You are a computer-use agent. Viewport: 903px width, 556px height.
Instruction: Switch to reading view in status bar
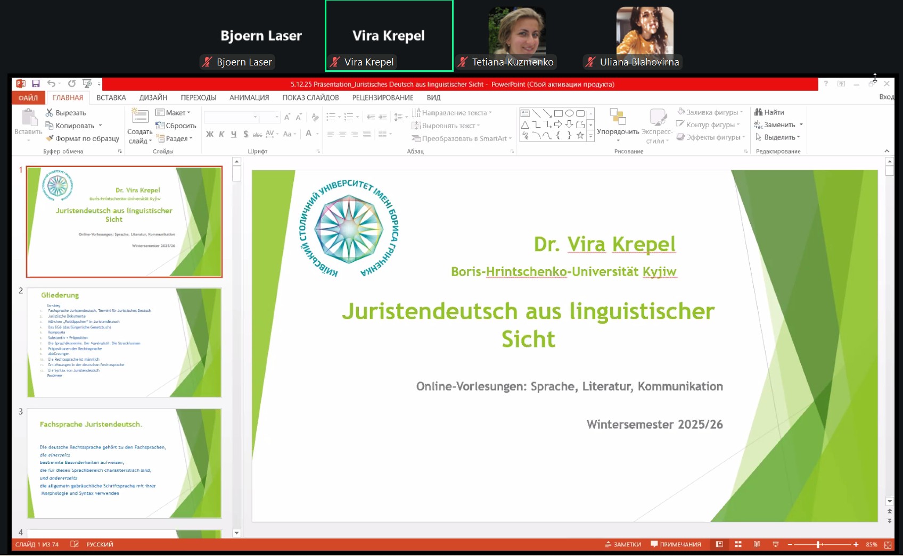coord(757,544)
